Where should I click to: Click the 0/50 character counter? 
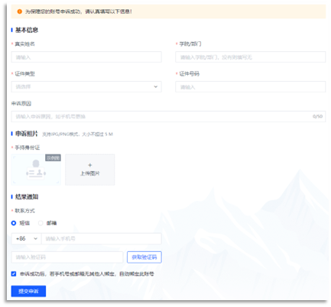[x=317, y=116]
